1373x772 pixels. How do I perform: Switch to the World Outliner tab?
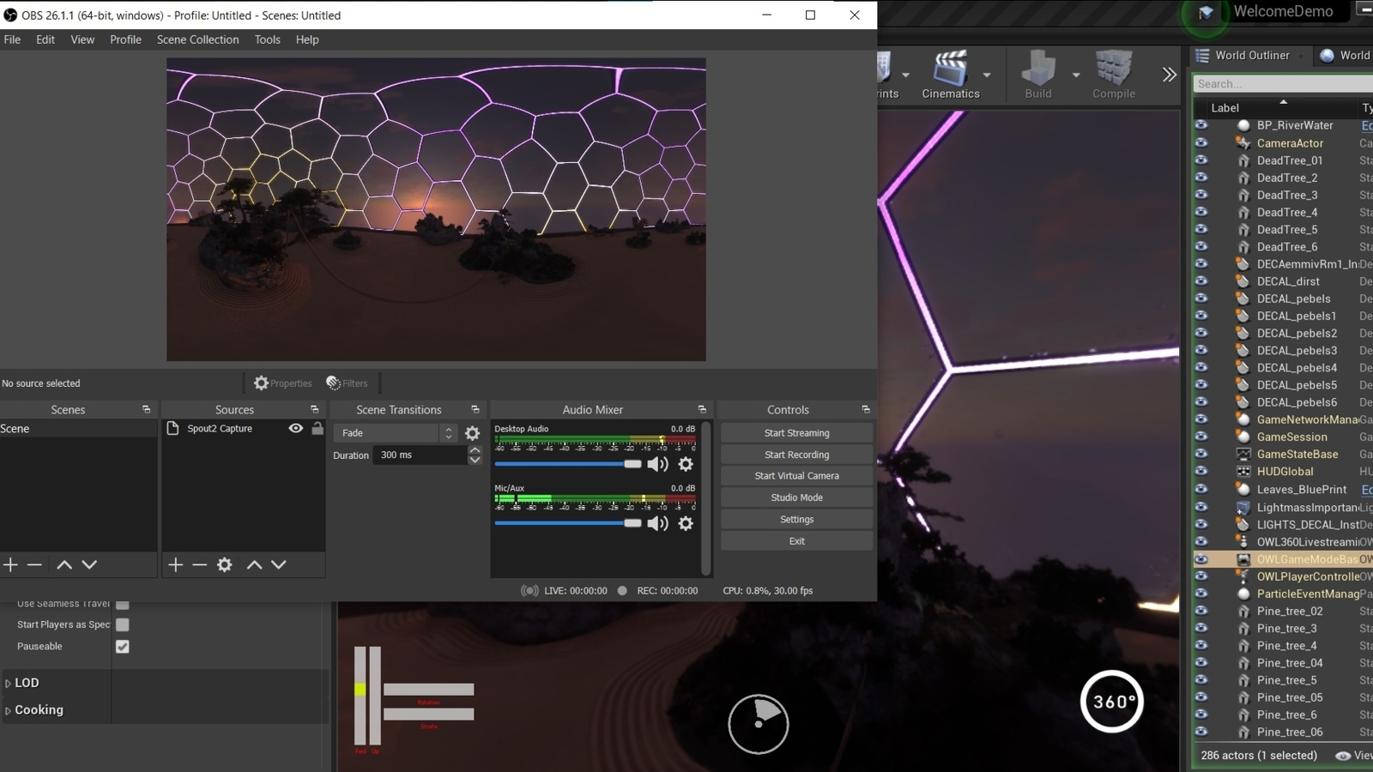(1249, 55)
